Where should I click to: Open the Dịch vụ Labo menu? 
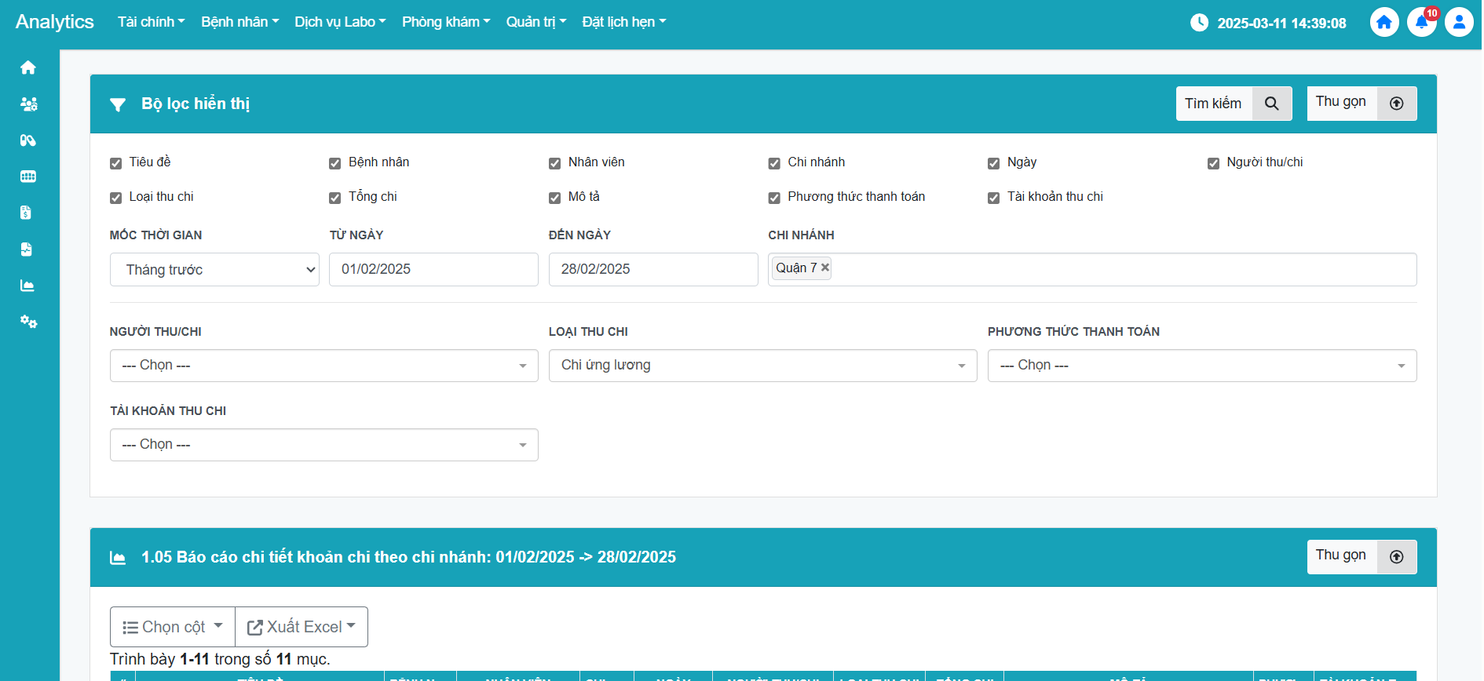click(340, 22)
